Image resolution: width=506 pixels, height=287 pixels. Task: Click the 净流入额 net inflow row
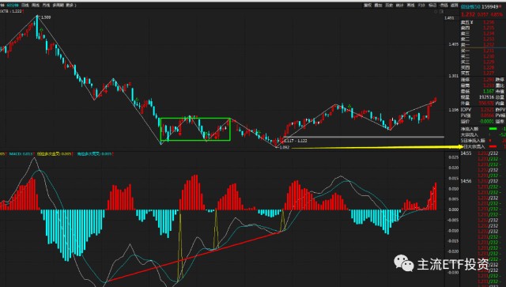pyautogui.click(x=483, y=129)
